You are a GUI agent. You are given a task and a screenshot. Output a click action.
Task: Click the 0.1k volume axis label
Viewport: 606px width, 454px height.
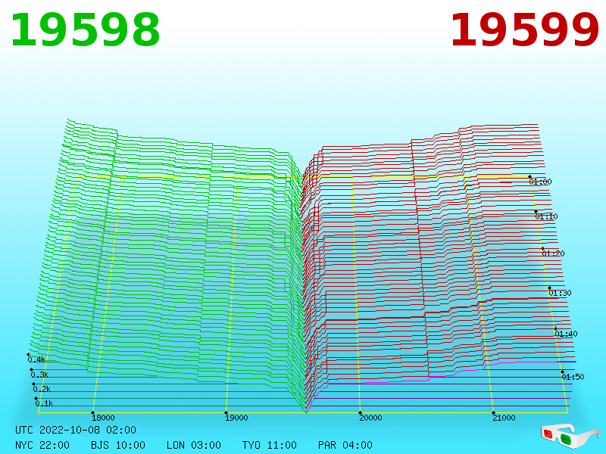(44, 403)
